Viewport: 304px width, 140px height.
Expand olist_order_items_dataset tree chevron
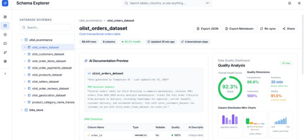(25, 61)
